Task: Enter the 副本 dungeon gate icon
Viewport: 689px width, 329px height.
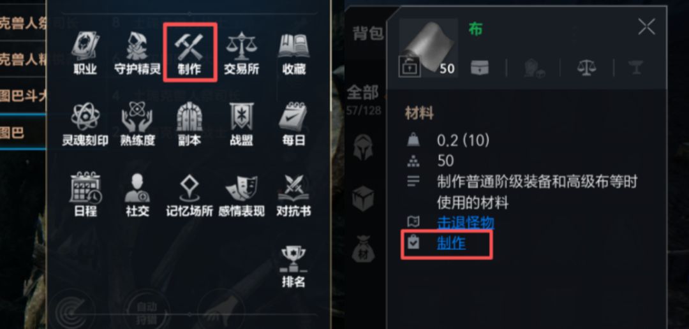Action: click(x=189, y=124)
